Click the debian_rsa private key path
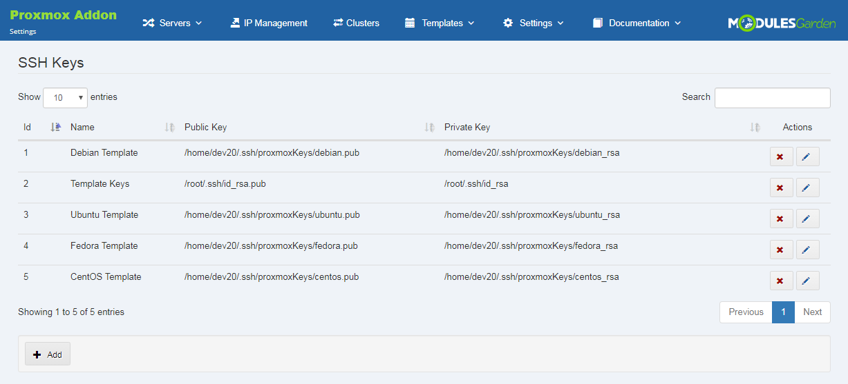Screen dimensions: 848x384 point(532,152)
